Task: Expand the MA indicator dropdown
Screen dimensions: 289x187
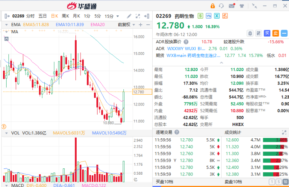Action: coord(7,32)
